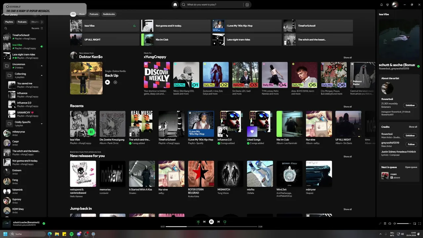The image size is (423, 238).
Task: Toggle repeat in player bar
Action: coord(225,222)
